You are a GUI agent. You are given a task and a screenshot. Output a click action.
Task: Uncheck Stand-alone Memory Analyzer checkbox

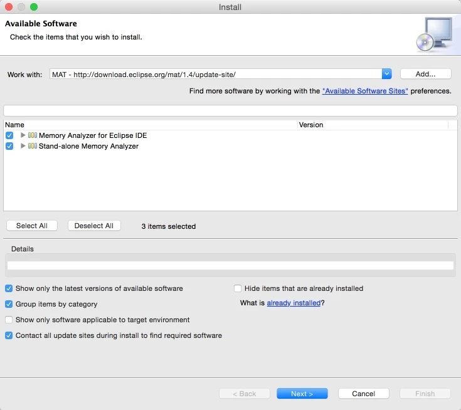point(9,146)
